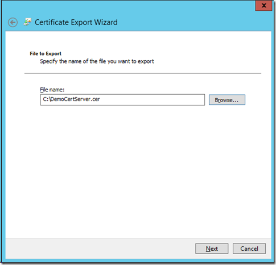Click the "Certificate Export Wizard" title text
The image size is (276, 265).
coord(76,22)
